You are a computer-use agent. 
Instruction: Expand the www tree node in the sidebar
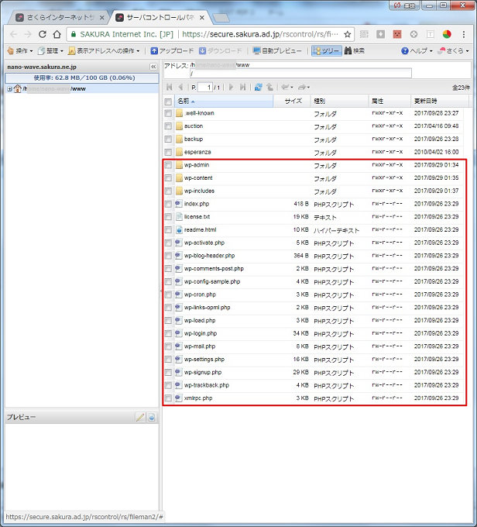point(9,88)
